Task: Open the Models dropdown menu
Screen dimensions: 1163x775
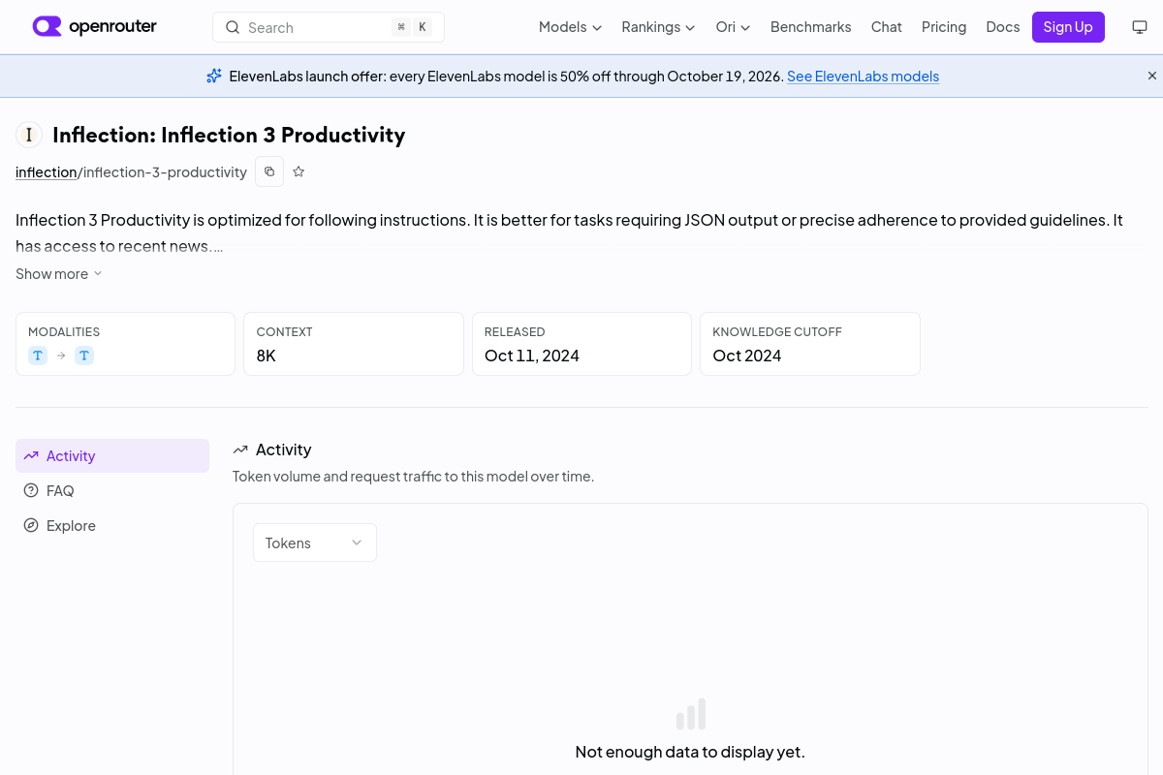Action: tap(570, 27)
